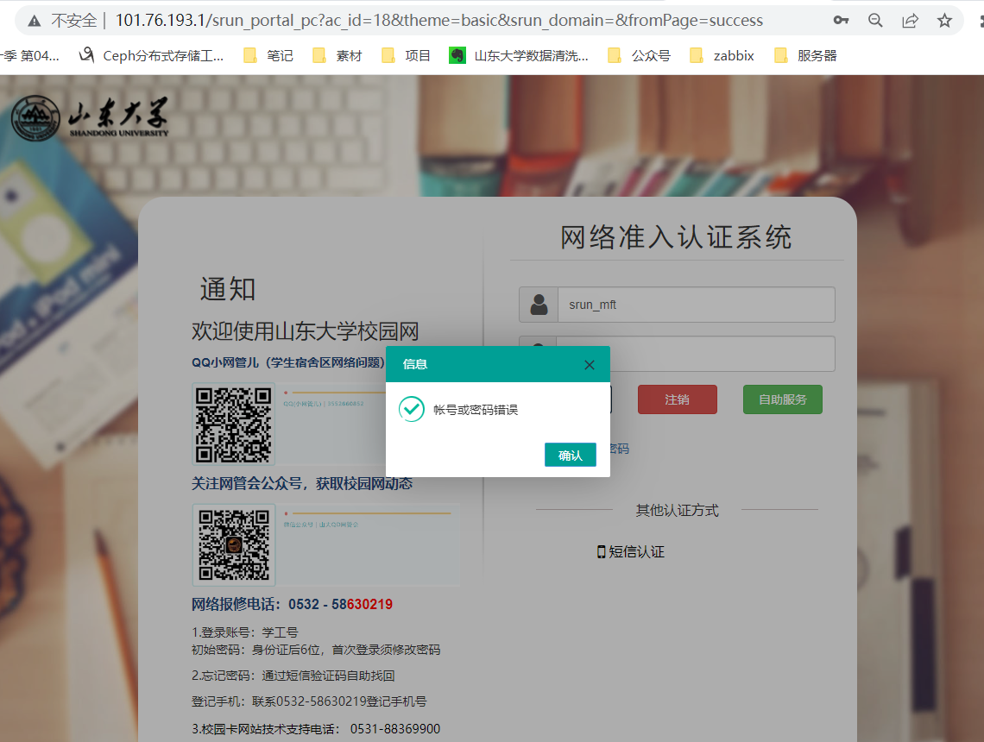Open the 笔记 bookmark folder
The image size is (984, 742).
click(268, 56)
